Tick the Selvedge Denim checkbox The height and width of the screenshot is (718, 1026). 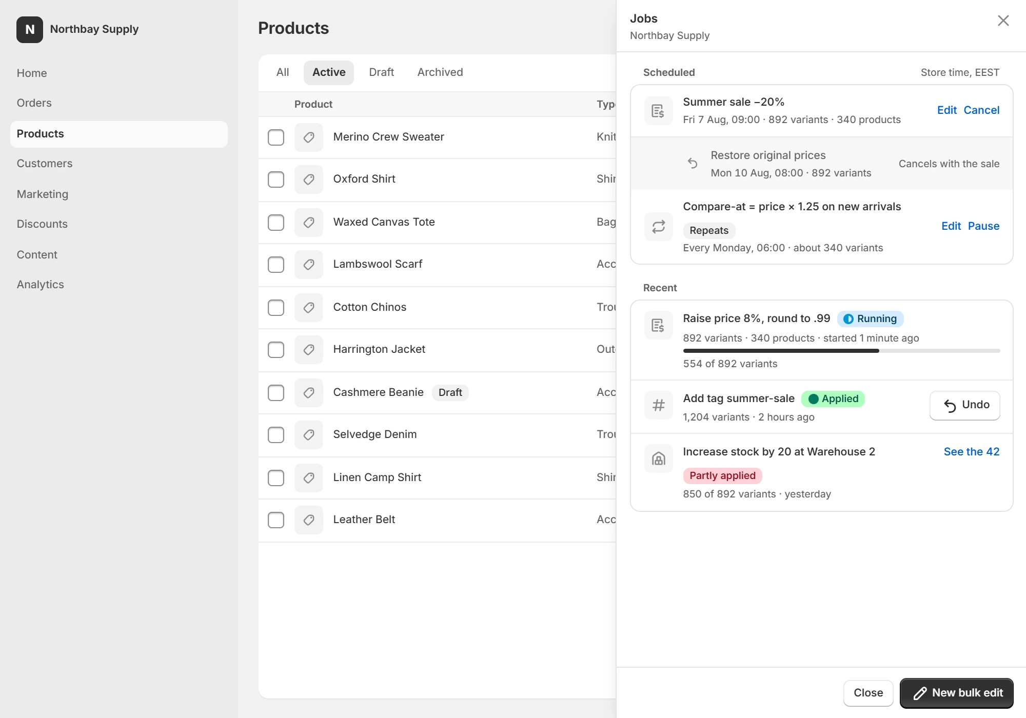pyautogui.click(x=276, y=434)
